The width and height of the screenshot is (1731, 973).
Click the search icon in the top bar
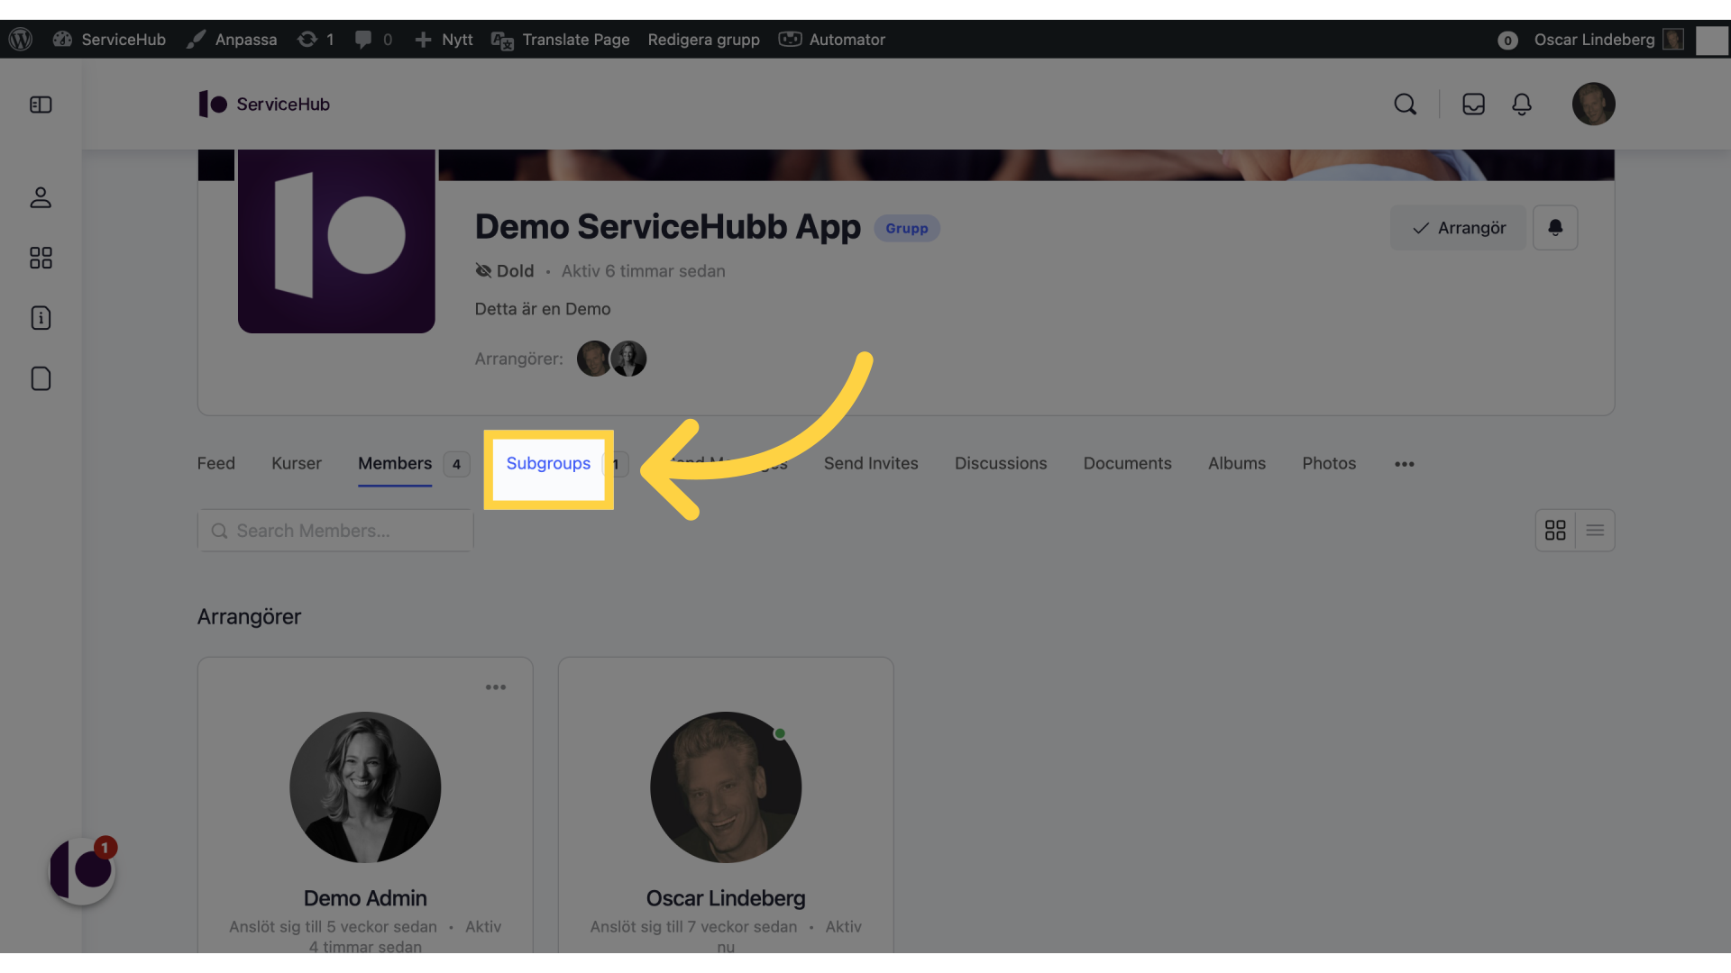point(1406,105)
